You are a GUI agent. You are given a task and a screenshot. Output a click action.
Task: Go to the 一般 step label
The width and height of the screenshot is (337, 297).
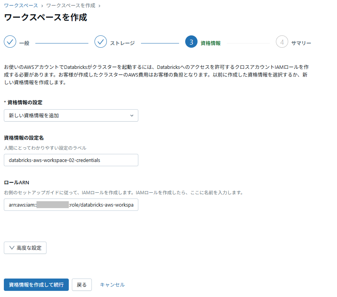(x=24, y=43)
